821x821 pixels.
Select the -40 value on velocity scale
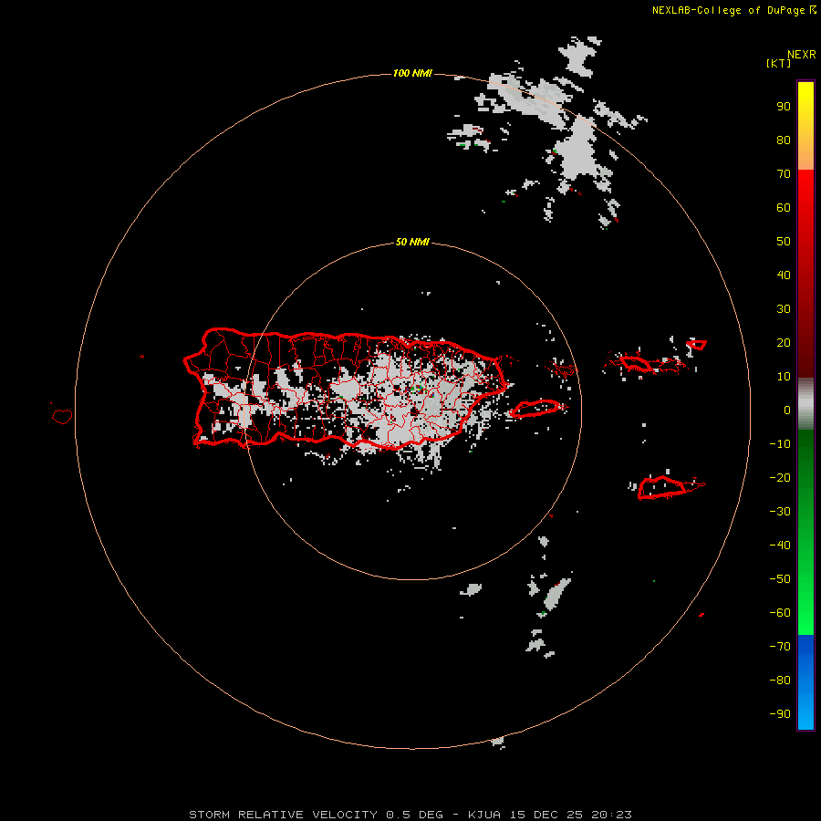(780, 546)
